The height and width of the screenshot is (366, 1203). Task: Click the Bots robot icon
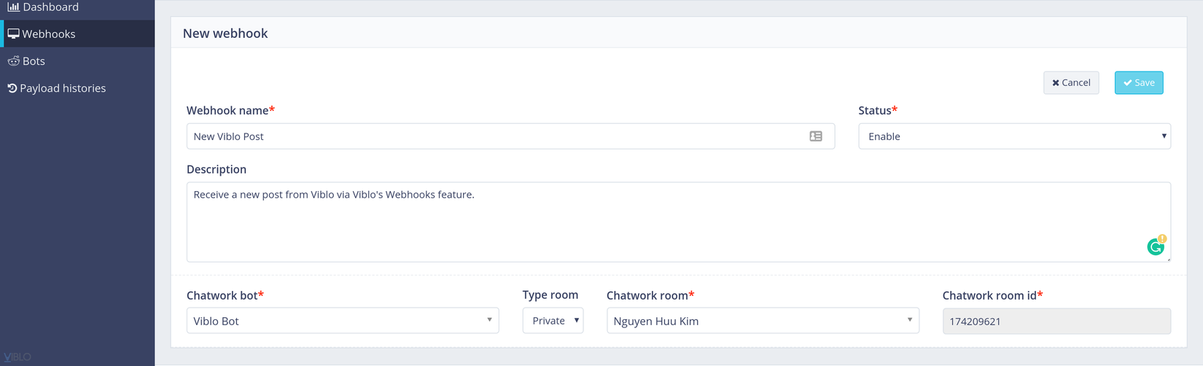(x=13, y=61)
